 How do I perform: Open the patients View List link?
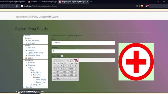click(31, 43)
